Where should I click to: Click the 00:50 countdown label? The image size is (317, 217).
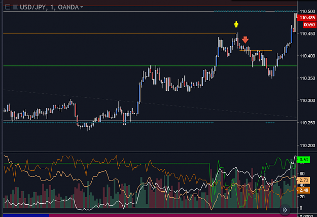pos(309,25)
